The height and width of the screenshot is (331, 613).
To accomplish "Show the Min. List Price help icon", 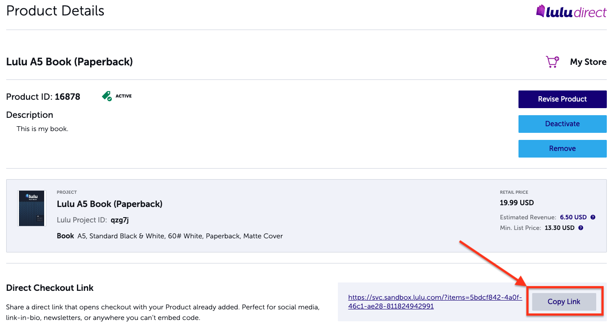I will 581,228.
